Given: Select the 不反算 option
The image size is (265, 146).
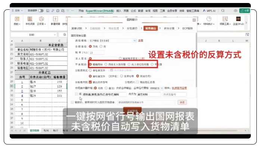Looking at the screenshot, I should click(152, 64).
